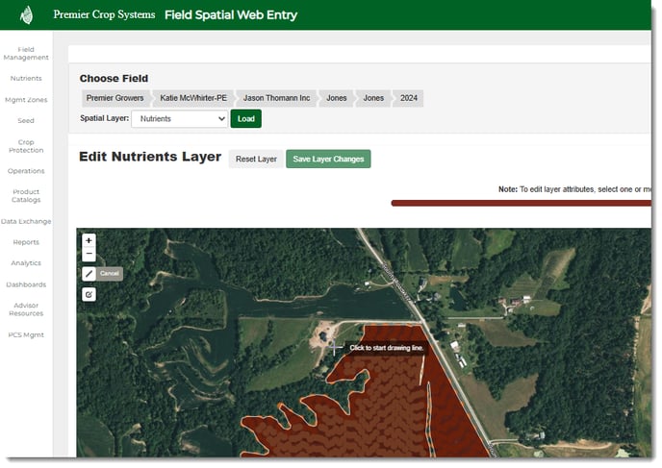This screenshot has width=662, height=468.
Task: Save Layer Changes
Action: (328, 159)
